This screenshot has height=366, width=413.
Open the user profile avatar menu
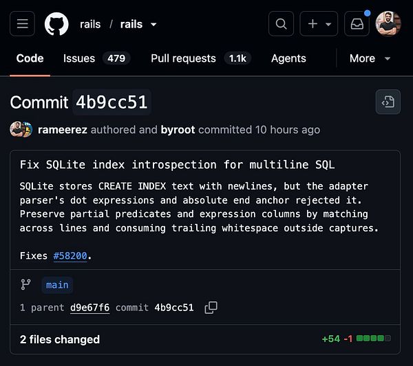388,23
